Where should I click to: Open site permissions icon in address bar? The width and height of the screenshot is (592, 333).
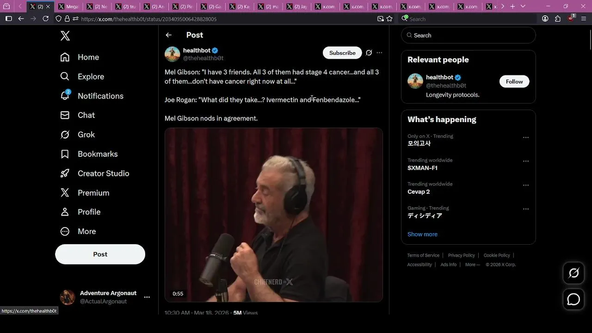[x=75, y=18]
